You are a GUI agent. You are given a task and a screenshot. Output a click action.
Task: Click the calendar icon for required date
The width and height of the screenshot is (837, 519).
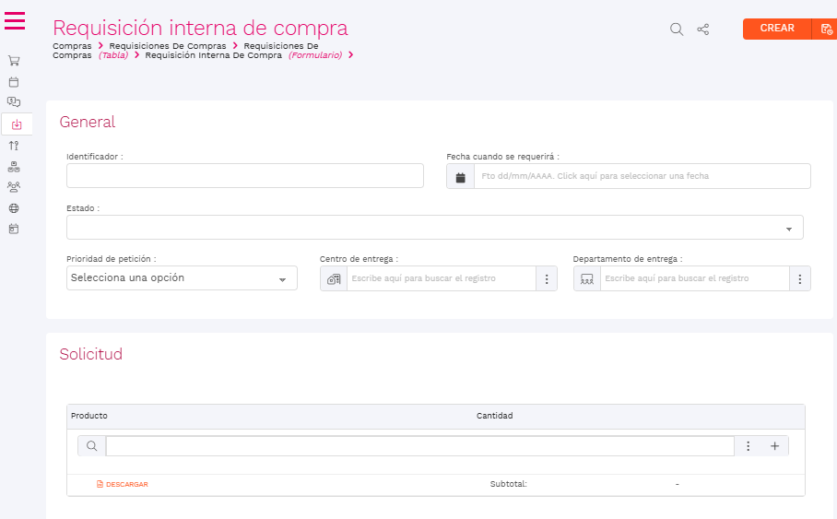pos(460,176)
